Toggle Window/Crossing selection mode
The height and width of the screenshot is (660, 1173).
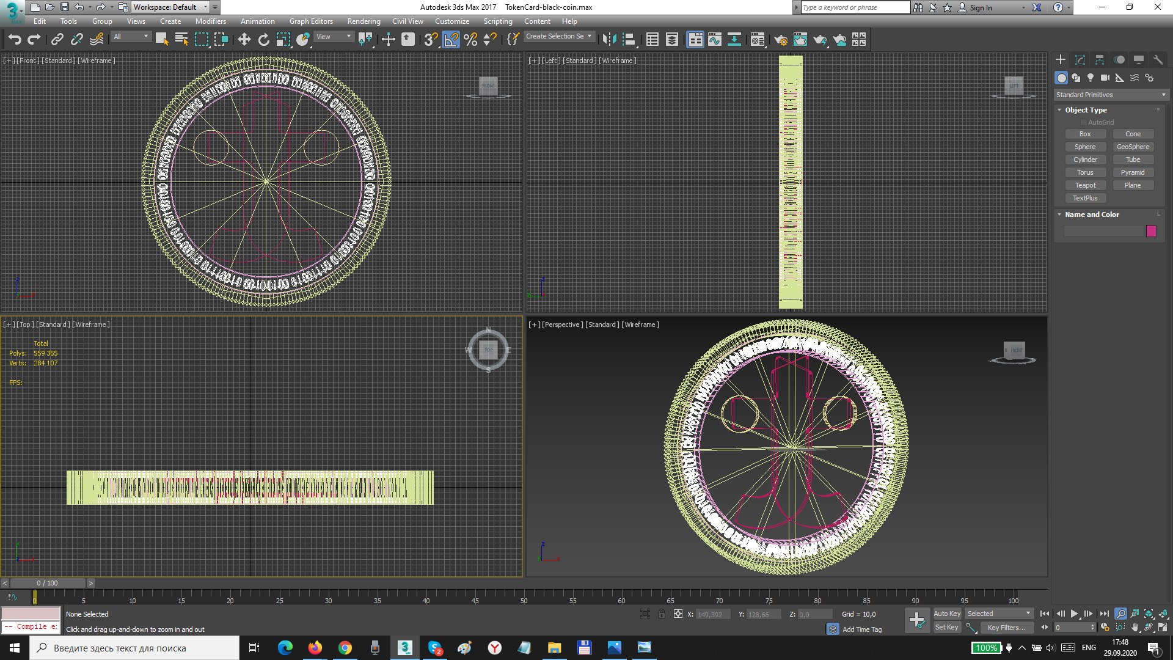[221, 40]
